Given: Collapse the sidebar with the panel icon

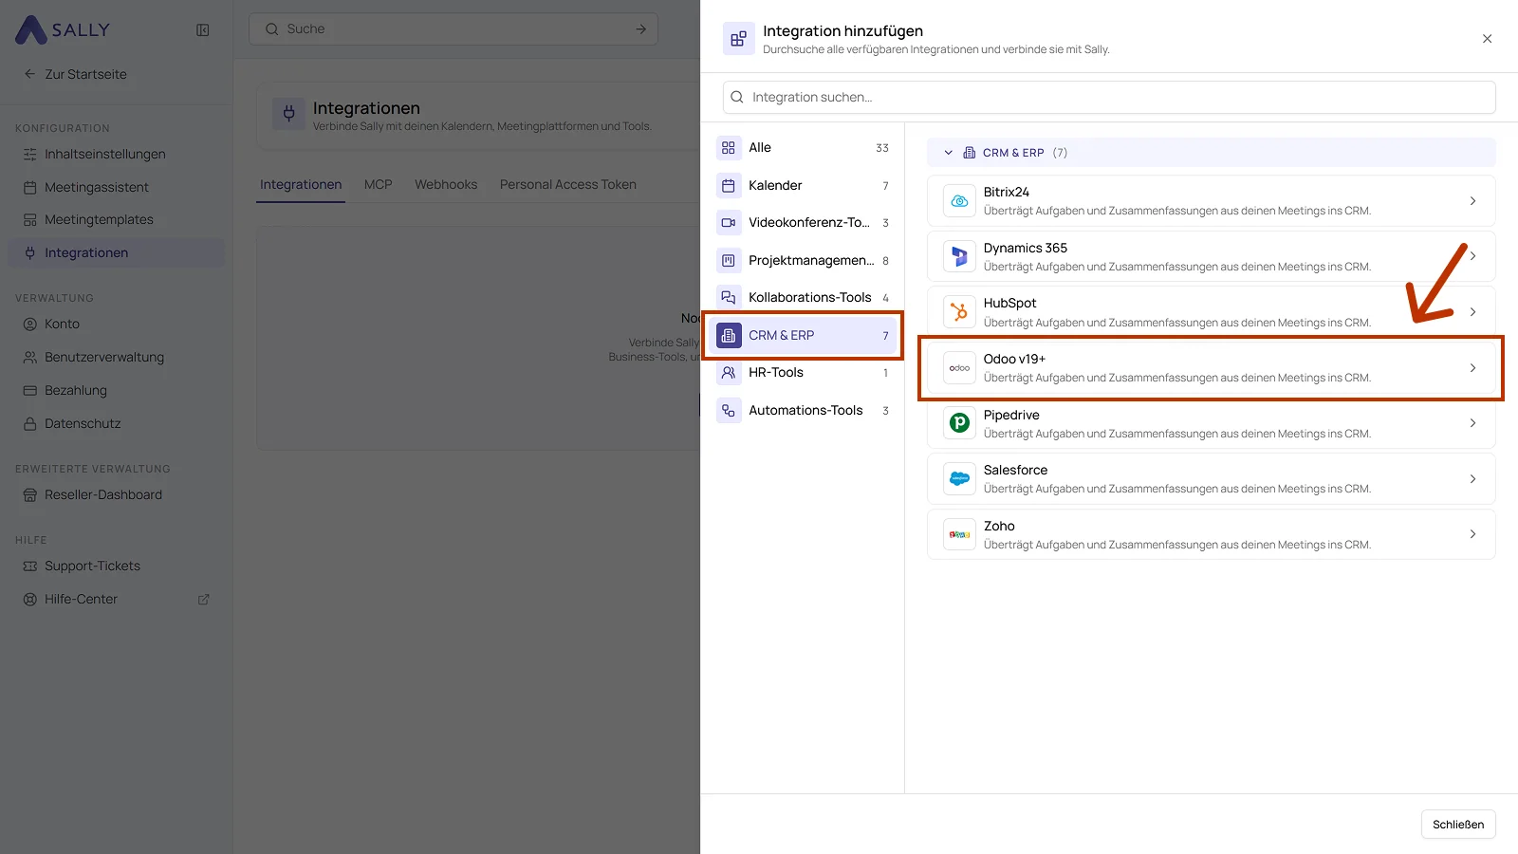Looking at the screenshot, I should pyautogui.click(x=203, y=29).
